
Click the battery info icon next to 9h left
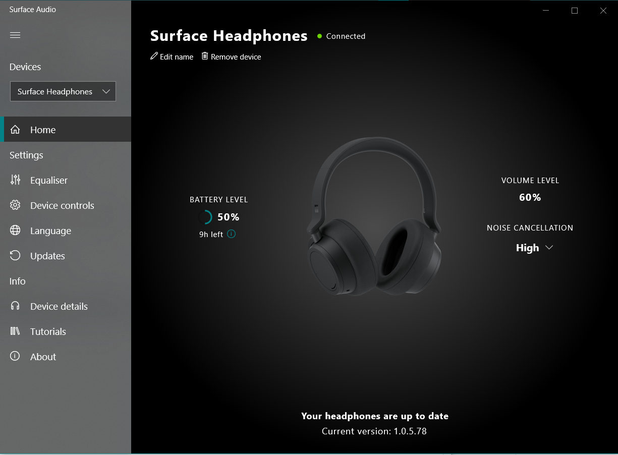[x=231, y=234]
